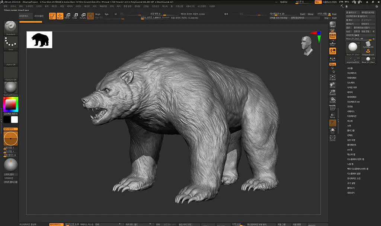Viewport: 381px width, 226px height.
Task: Select the Bear_01_Deci tool thumbnail with white sphere
Action: coord(353,48)
